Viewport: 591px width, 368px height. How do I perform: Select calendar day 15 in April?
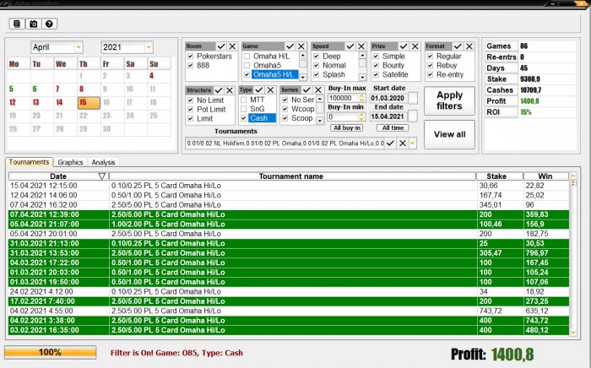pyautogui.click(x=89, y=102)
